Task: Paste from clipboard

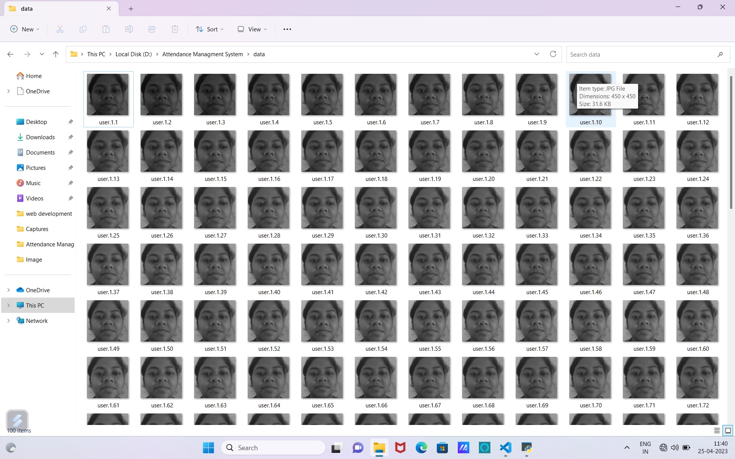Action: [x=106, y=29]
